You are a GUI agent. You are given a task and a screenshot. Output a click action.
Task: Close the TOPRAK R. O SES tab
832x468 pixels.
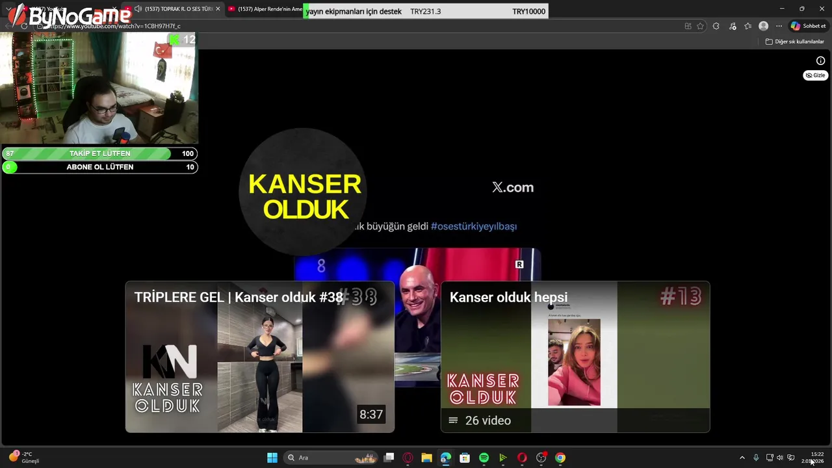(218, 9)
